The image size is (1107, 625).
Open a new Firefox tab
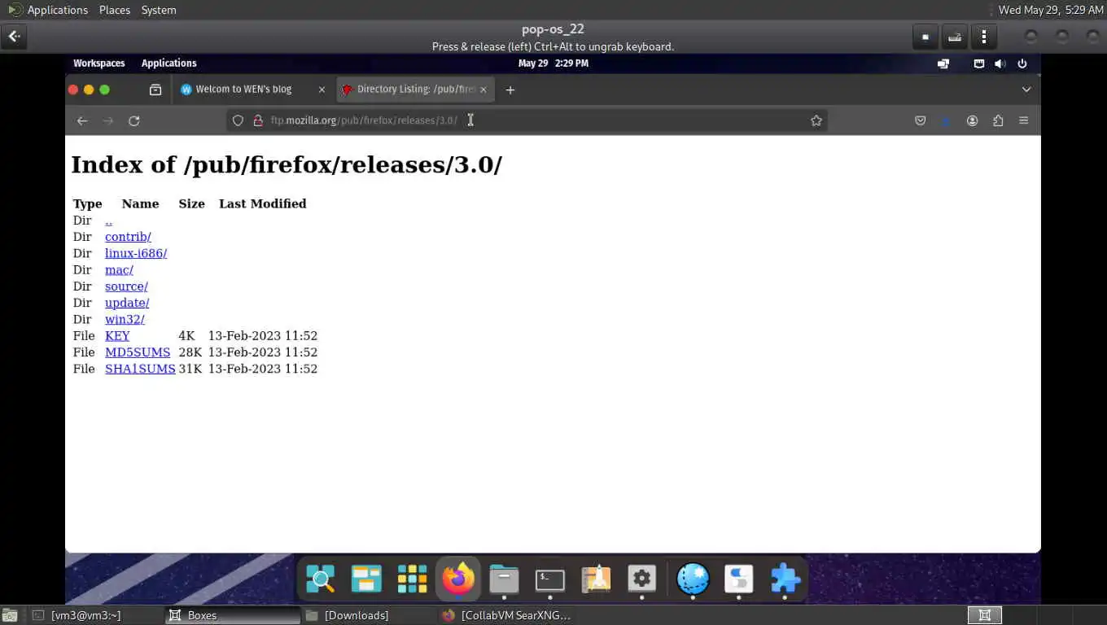pyautogui.click(x=510, y=90)
